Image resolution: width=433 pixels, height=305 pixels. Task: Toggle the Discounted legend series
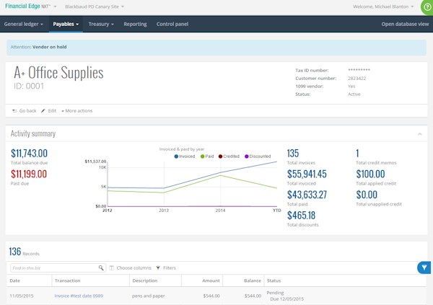[258, 156]
